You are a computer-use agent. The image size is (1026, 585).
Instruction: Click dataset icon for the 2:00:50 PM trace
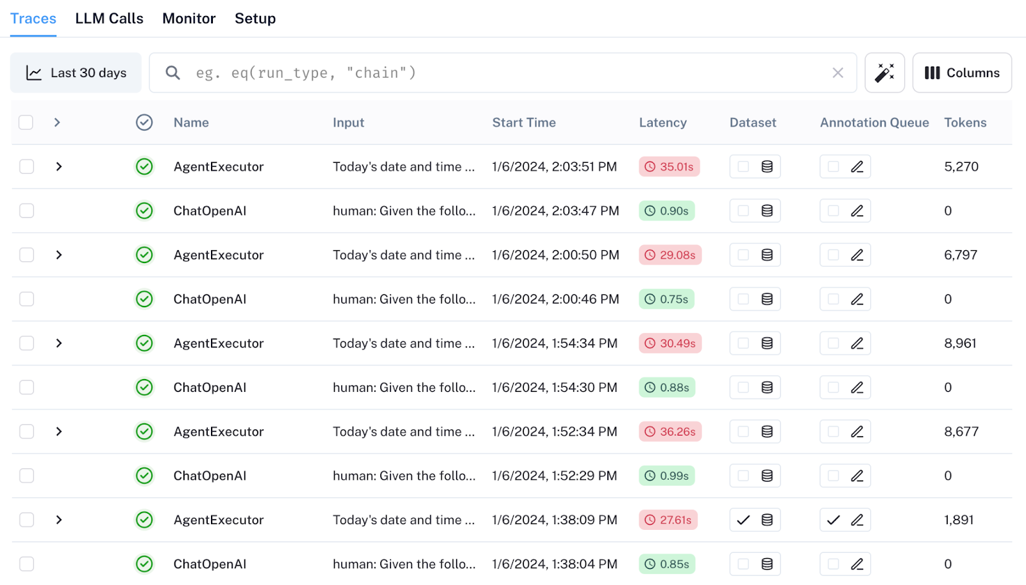(x=767, y=255)
